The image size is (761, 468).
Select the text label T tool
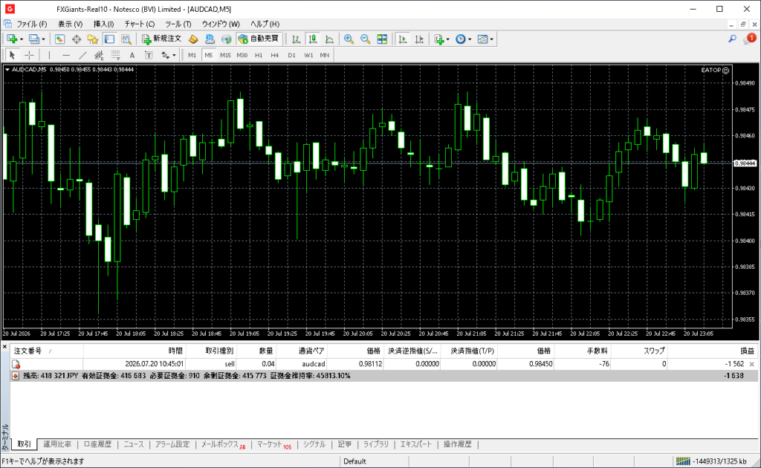pos(149,55)
